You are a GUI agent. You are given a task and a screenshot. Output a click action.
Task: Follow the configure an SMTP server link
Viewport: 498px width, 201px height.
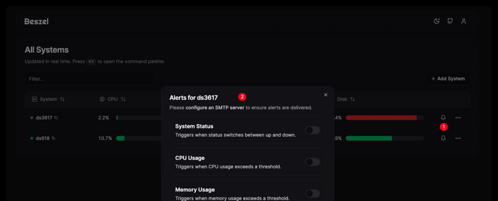(x=215, y=107)
